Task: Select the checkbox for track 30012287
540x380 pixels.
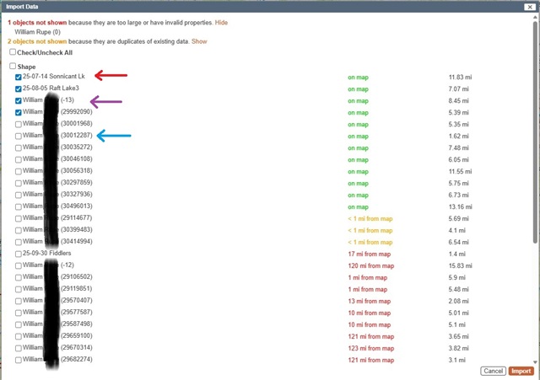Action: 19,136
